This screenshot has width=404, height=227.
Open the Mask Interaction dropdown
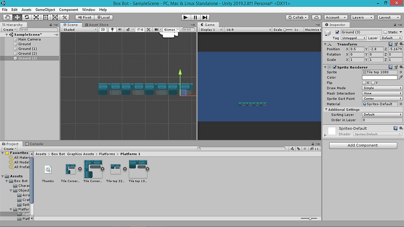pos(382,94)
